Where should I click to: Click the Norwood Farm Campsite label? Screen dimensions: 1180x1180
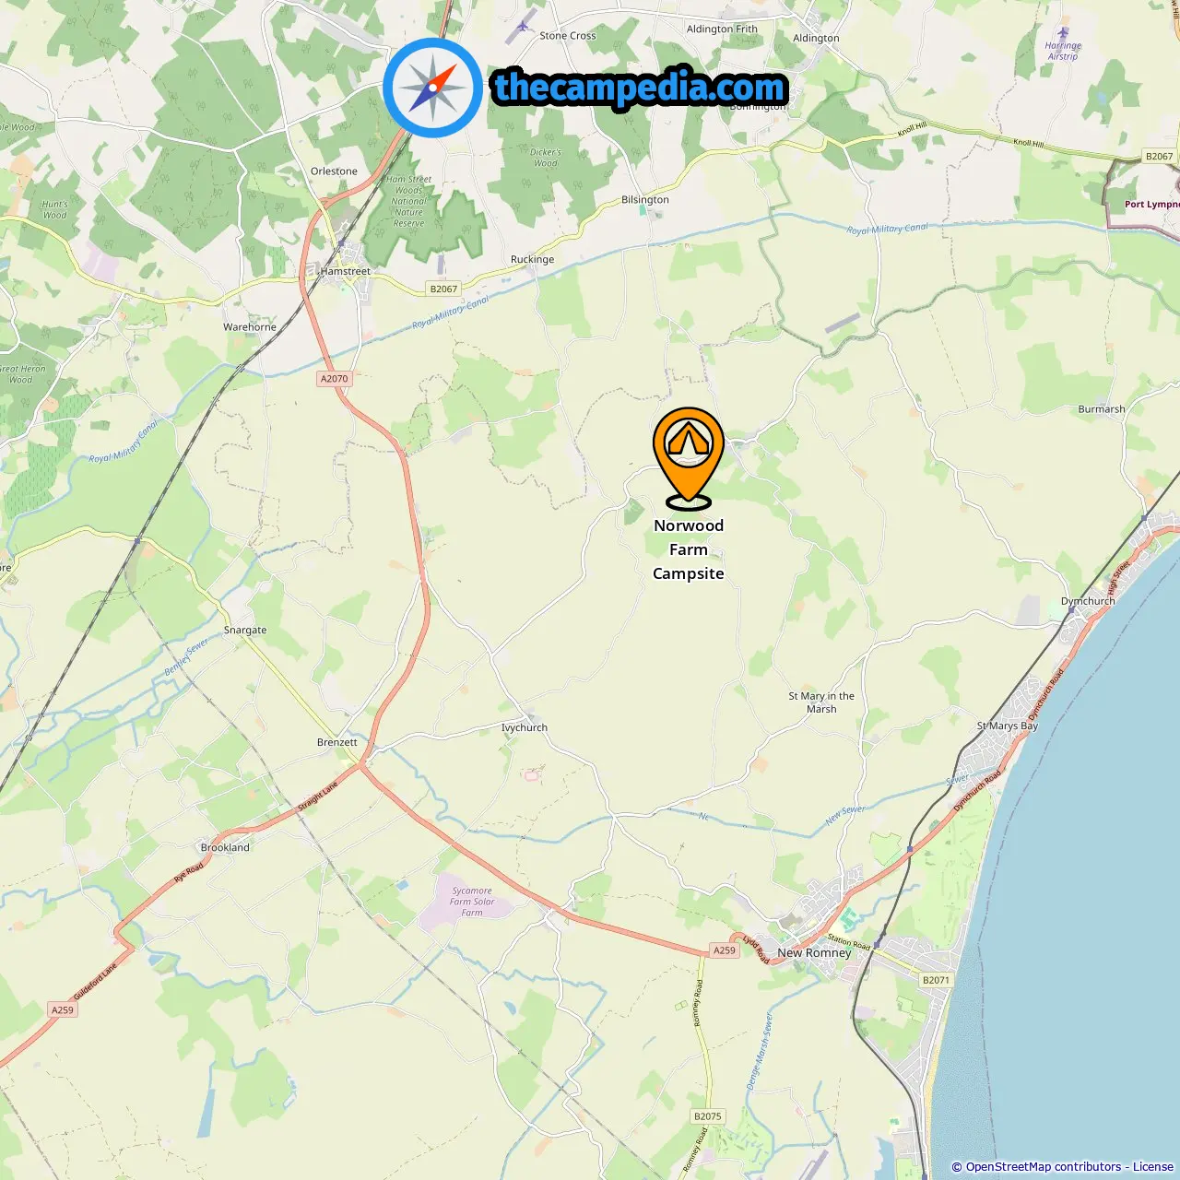[689, 549]
